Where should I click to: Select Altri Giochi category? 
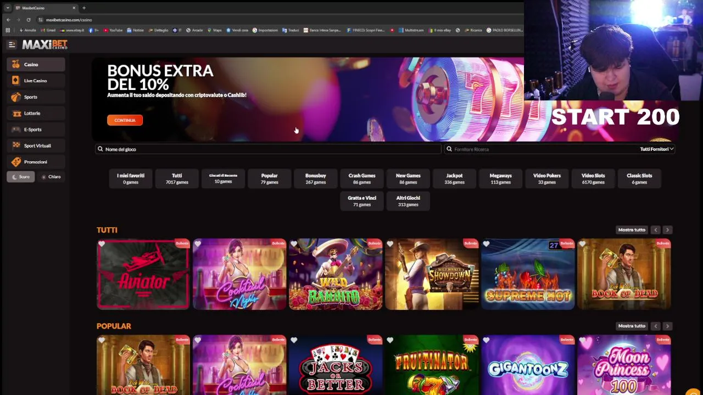408,201
